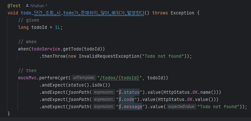Click the 'getTodo' method call
The width and height of the screenshot is (251, 121).
click(x=72, y=49)
